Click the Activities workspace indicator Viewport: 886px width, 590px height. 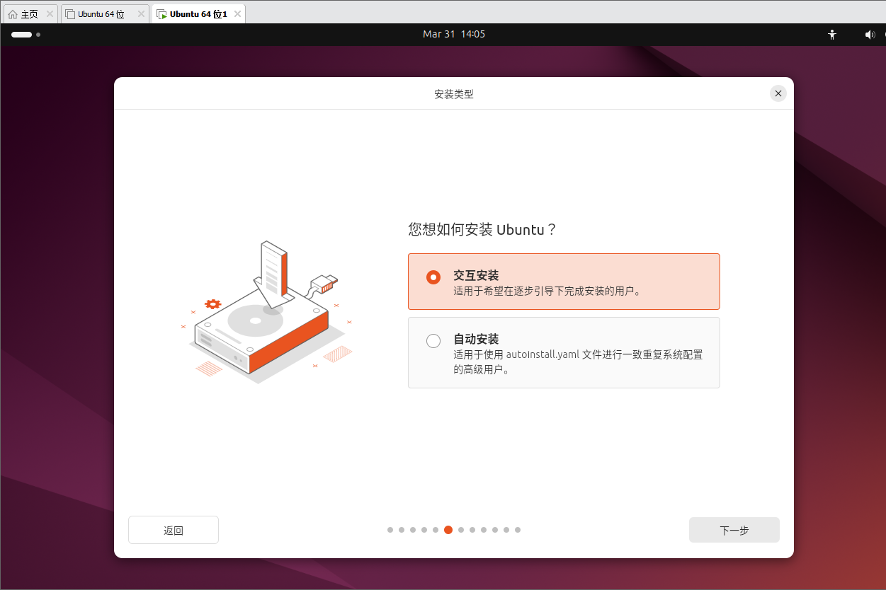[x=25, y=34]
